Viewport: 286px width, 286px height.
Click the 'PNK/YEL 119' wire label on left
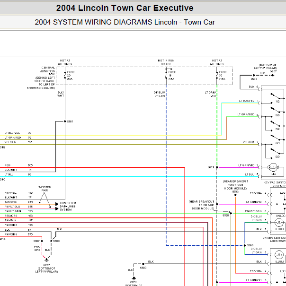coord(18,193)
